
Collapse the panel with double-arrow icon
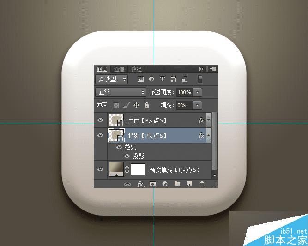tap(201, 69)
